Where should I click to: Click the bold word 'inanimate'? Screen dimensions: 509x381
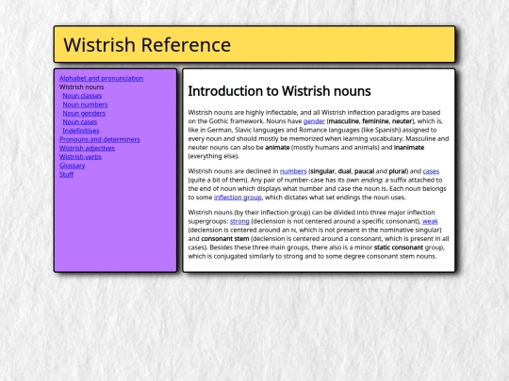409,148
